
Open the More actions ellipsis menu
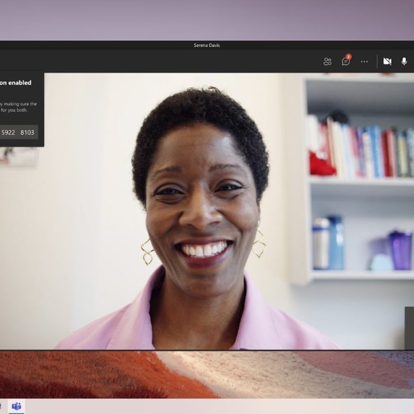[364, 62]
